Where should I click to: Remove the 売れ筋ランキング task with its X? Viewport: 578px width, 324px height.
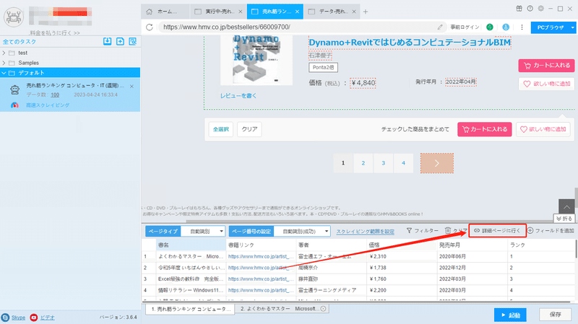131,86
